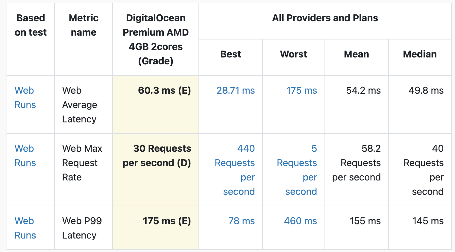Click the All Providers and Plans header
The width and height of the screenshot is (455, 252).
pyautogui.click(x=325, y=18)
